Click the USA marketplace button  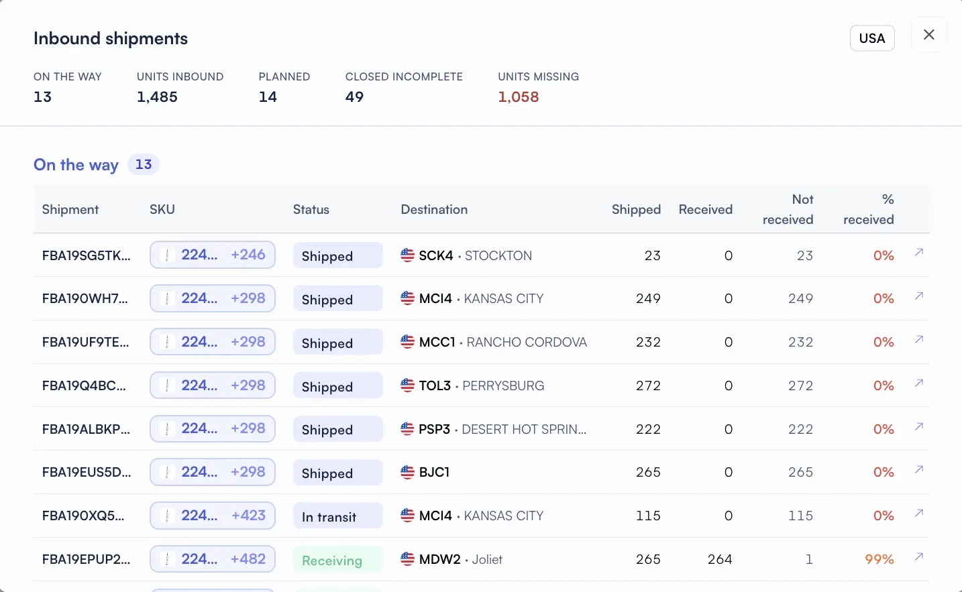click(x=872, y=38)
